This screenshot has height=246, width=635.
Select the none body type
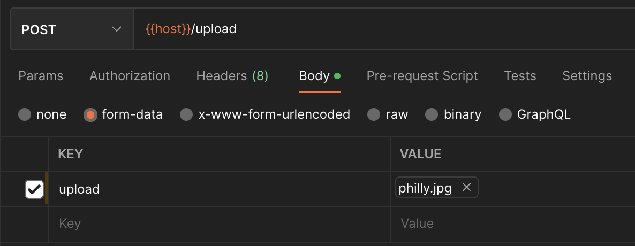25,114
